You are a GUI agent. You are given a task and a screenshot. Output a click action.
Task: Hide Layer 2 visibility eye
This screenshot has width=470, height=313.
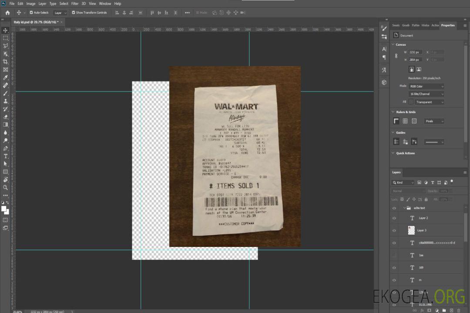pos(394,218)
